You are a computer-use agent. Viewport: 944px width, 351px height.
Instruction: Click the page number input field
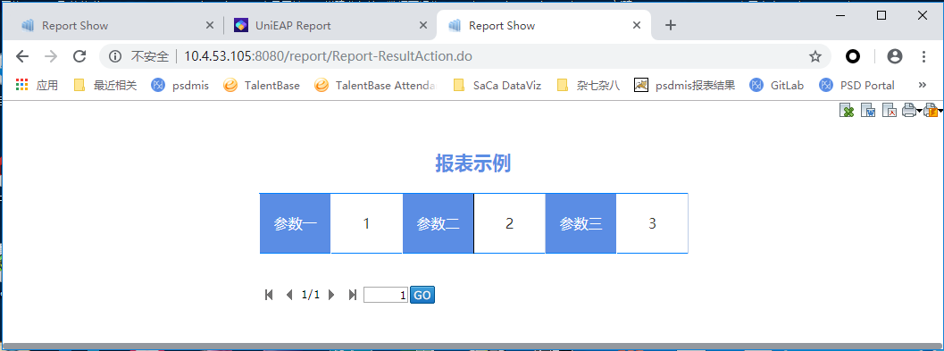click(x=386, y=295)
